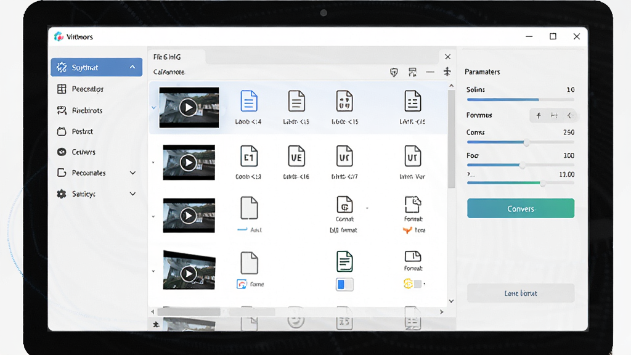The image size is (631, 355).
Task: Click the file icon marked UT's label "Imn Ver"
Action: [x=412, y=176]
